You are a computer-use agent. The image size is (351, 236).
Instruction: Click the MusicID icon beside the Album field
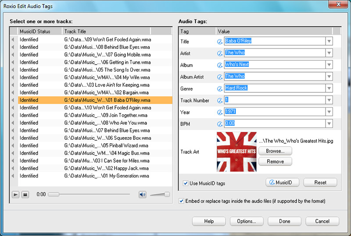[220, 65]
